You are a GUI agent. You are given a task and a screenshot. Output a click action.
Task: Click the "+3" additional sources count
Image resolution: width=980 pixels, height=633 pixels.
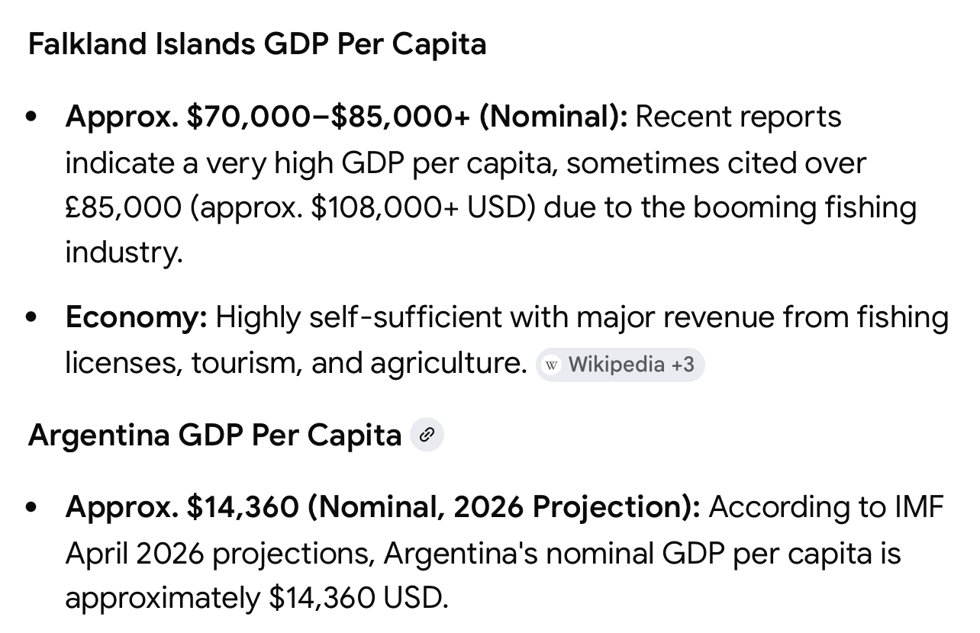(x=682, y=365)
